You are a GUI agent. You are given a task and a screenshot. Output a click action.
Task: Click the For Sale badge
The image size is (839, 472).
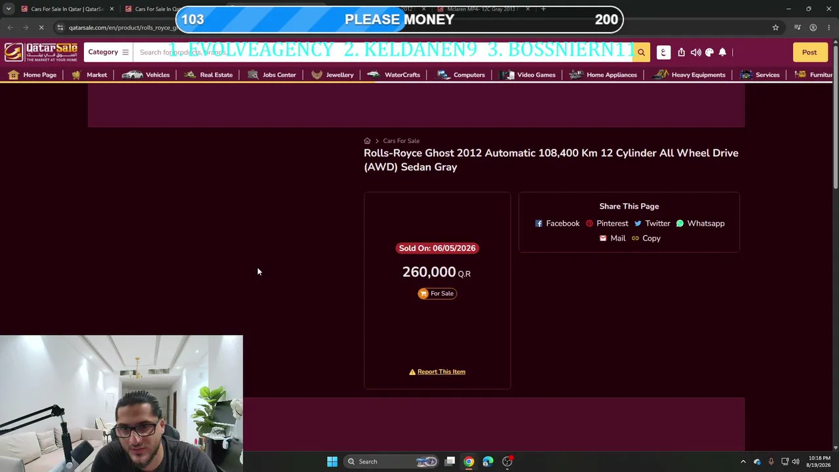[437, 294]
